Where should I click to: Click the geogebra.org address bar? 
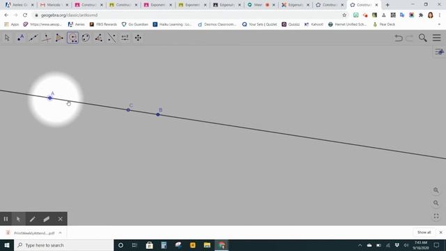(x=187, y=15)
